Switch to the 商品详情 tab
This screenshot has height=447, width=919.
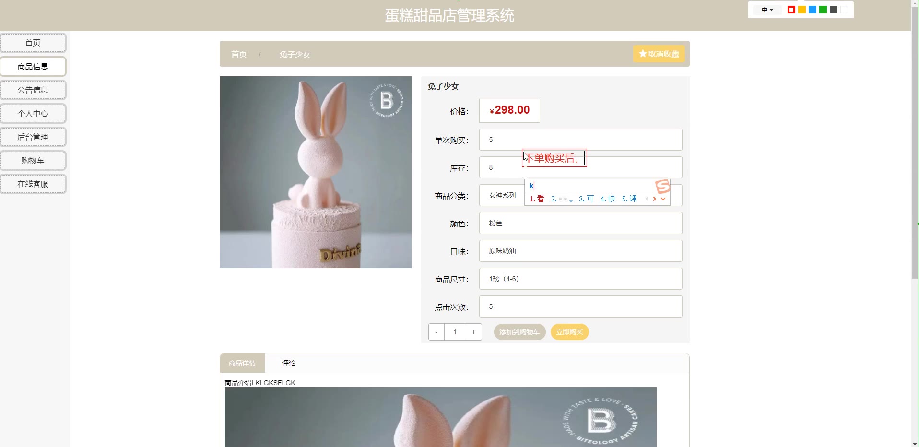(242, 363)
